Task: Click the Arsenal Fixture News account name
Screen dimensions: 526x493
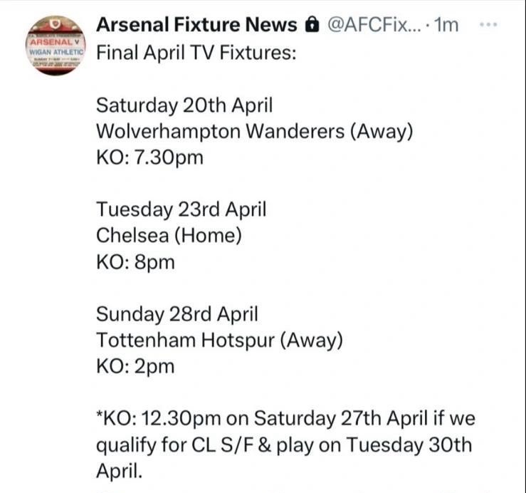Action: click(x=196, y=25)
